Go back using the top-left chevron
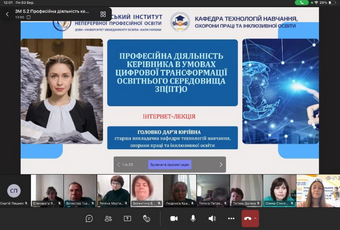 point(7,14)
